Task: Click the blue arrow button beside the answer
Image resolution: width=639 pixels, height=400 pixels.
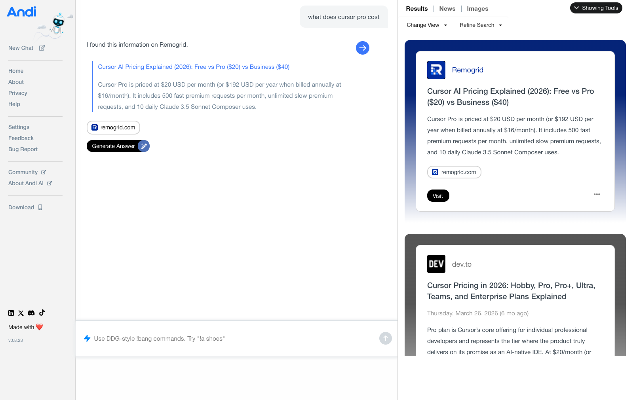Action: pos(363,48)
